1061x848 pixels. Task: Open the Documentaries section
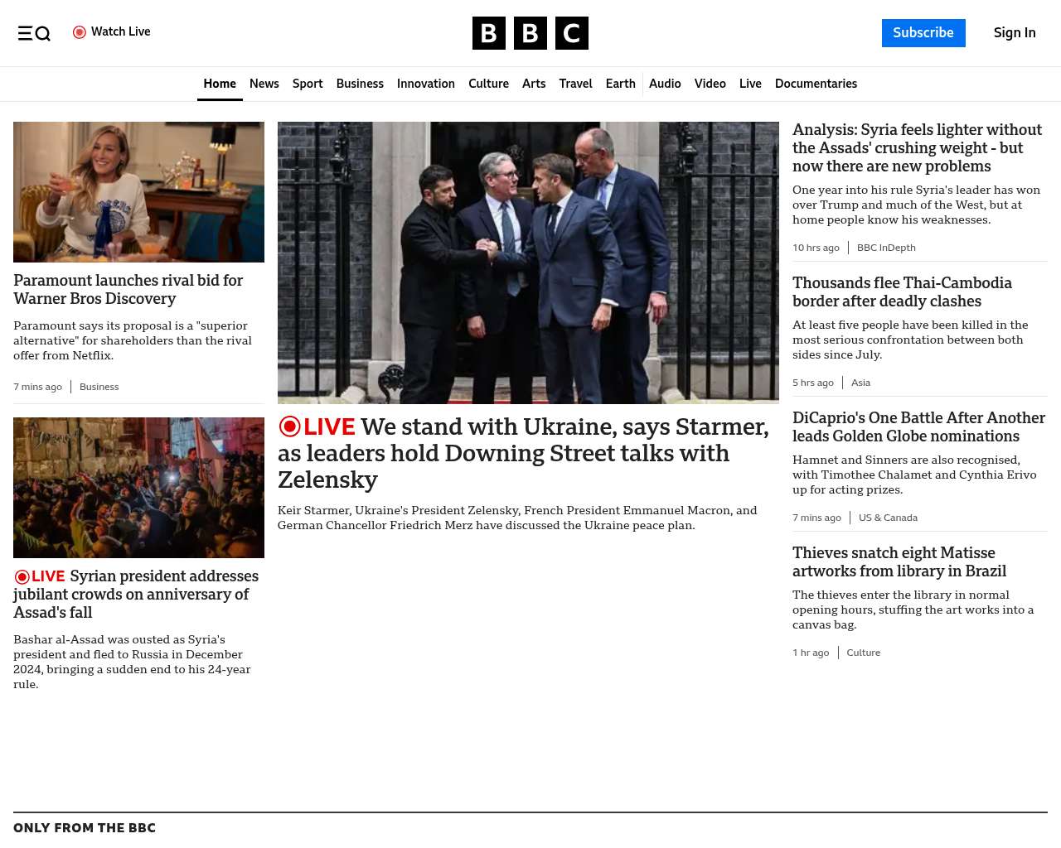tap(816, 84)
